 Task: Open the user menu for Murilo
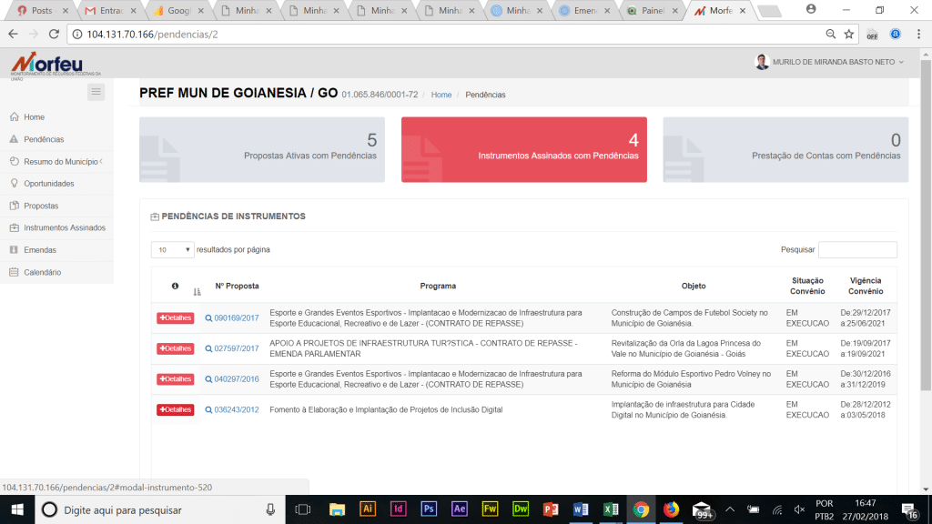click(x=830, y=62)
